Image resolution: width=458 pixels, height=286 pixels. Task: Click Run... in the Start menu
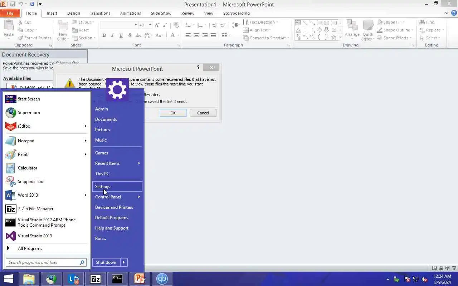point(117,238)
